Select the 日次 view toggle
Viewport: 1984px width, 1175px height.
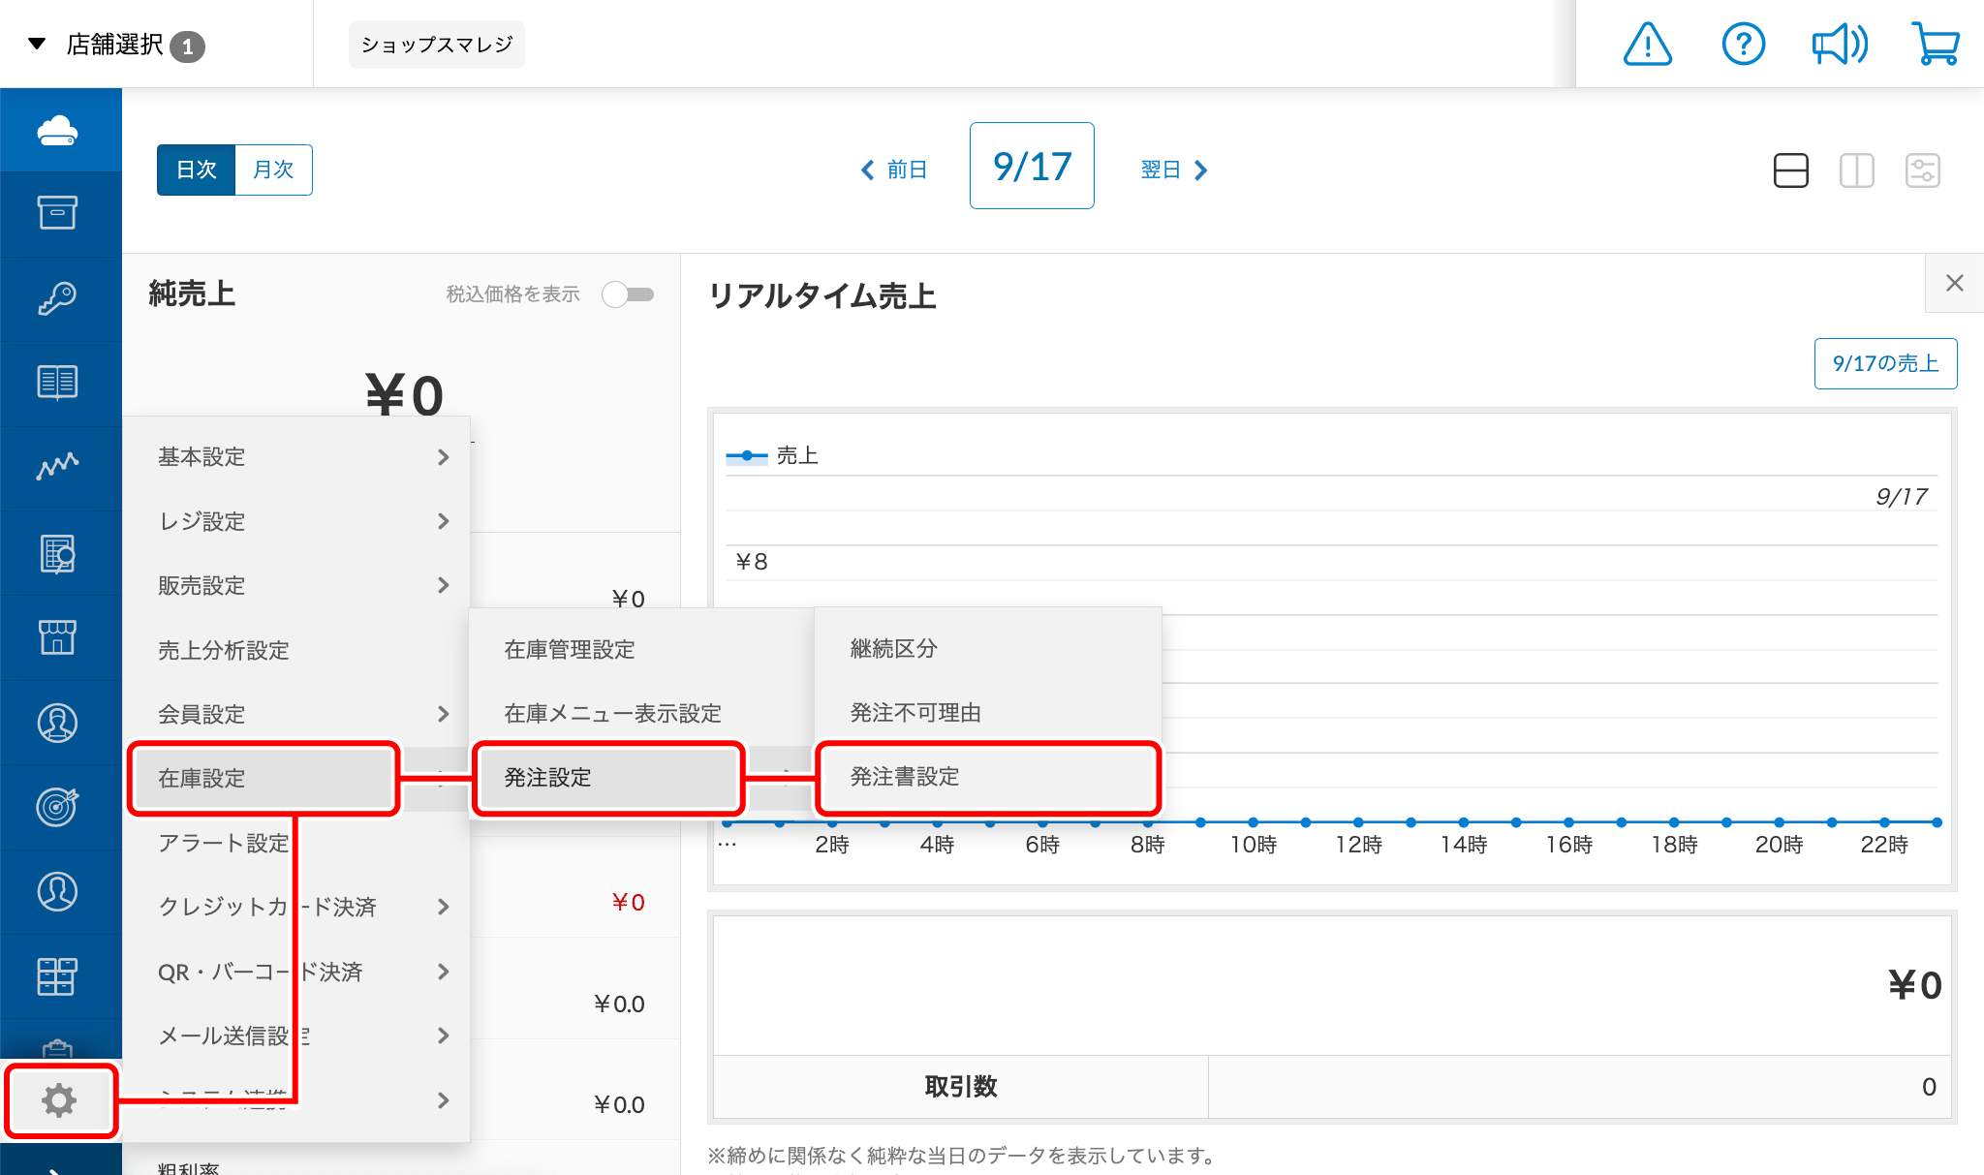coord(197,170)
